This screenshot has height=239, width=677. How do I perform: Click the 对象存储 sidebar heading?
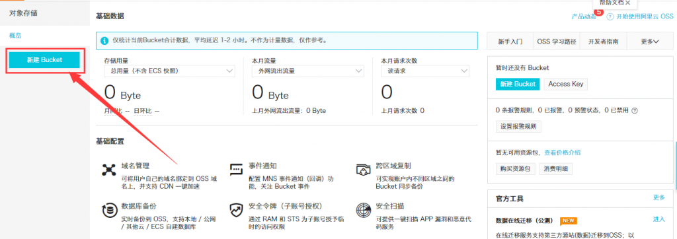(23, 13)
